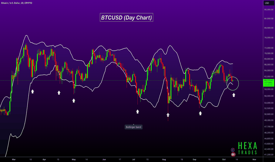
Task: Click the 50,900.00 price axis label
Action: [269, 114]
